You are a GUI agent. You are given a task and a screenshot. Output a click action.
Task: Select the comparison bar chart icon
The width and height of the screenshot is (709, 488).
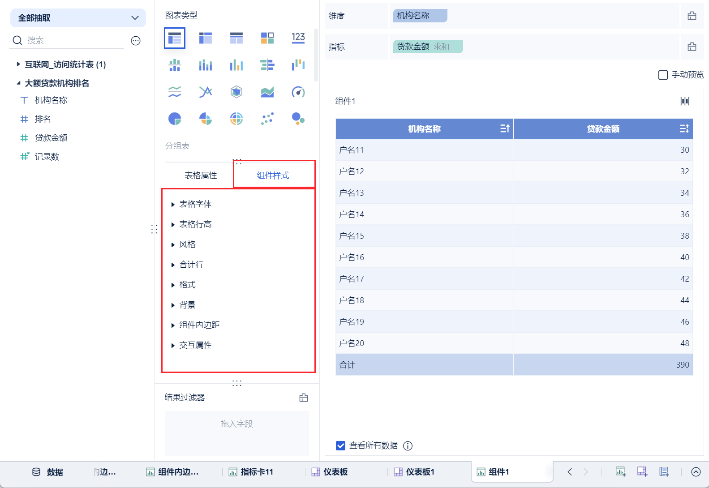[x=267, y=65]
